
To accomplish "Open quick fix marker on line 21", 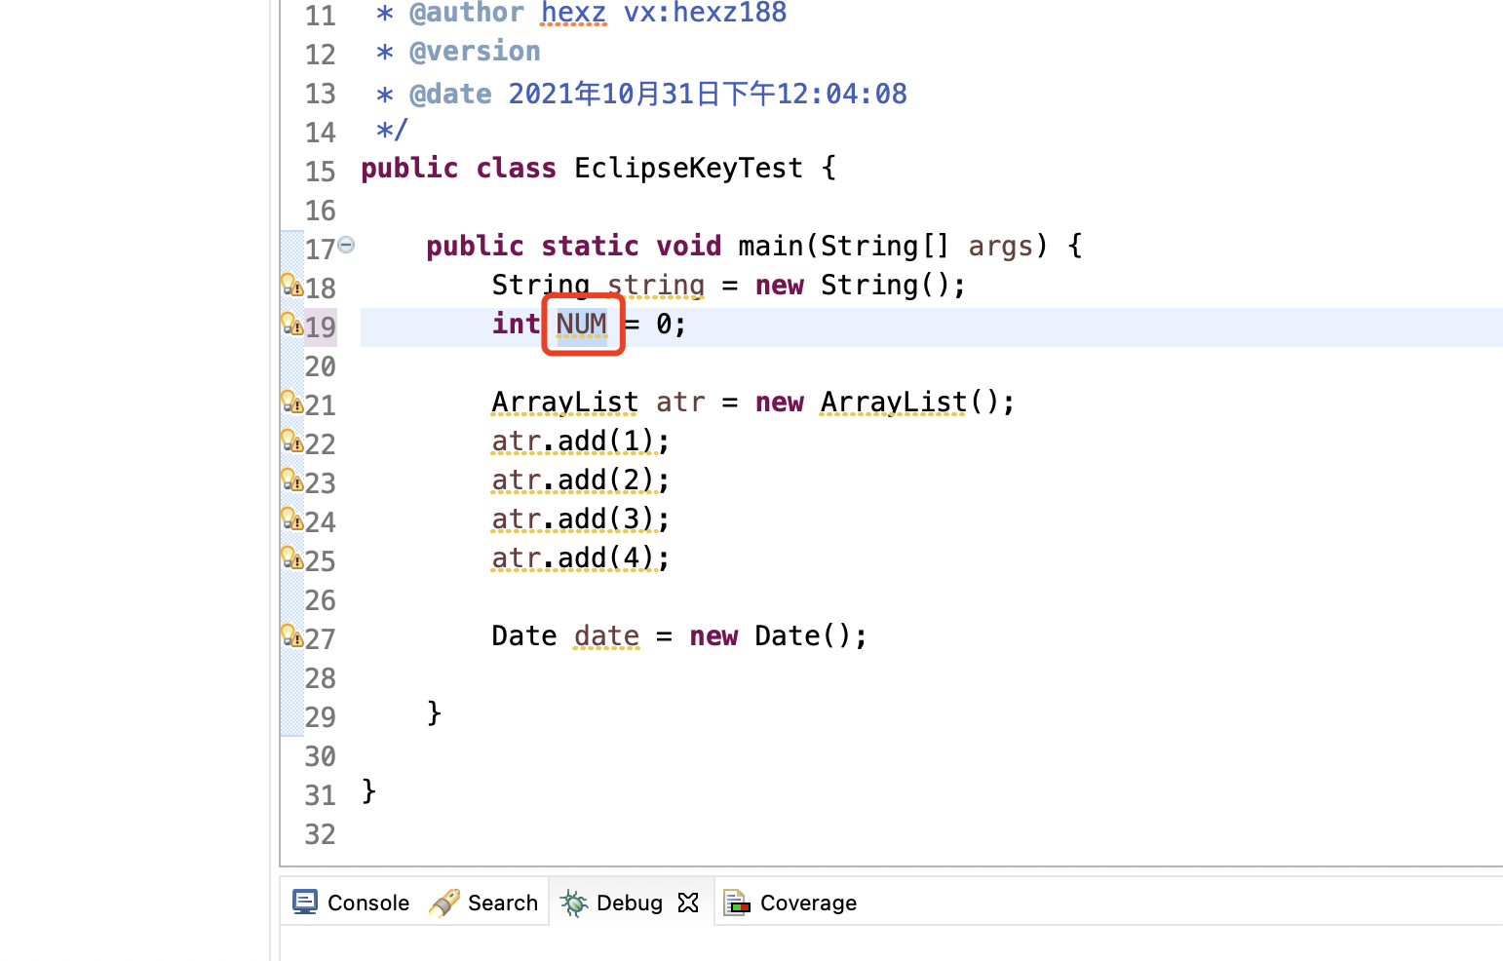I will (291, 402).
